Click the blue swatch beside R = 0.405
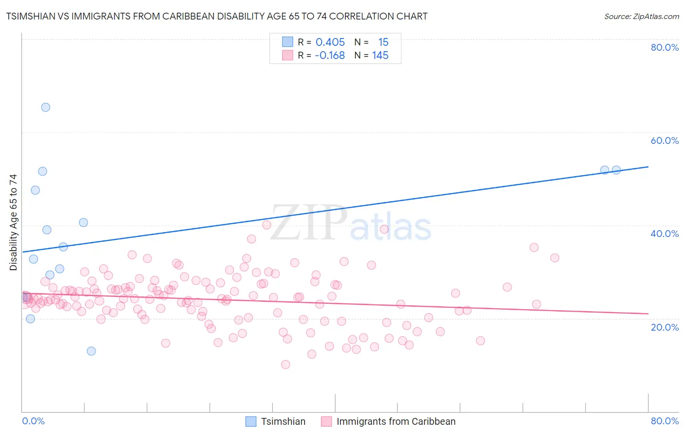The image size is (685, 435). coord(287,42)
